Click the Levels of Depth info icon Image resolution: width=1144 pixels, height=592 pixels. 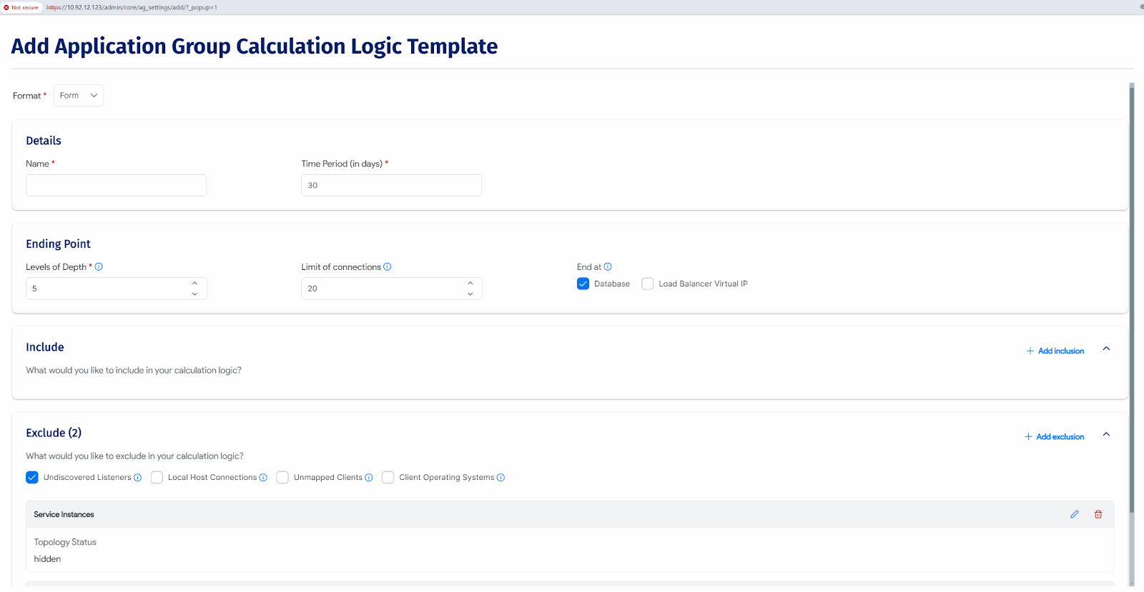tap(99, 267)
